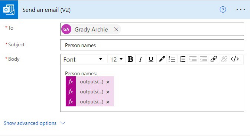Viewport: 250px width, 136px height.
Task: Show advanced options link
Action: click(30, 123)
